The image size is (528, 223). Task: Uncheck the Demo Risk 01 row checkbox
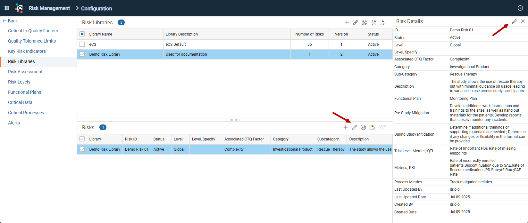click(82, 149)
